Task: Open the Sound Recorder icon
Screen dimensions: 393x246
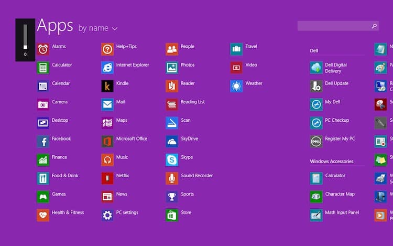Action: click(172, 178)
